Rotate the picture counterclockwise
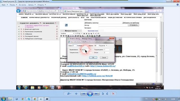Viewport: 180px width, 101px height. tap(103, 94)
